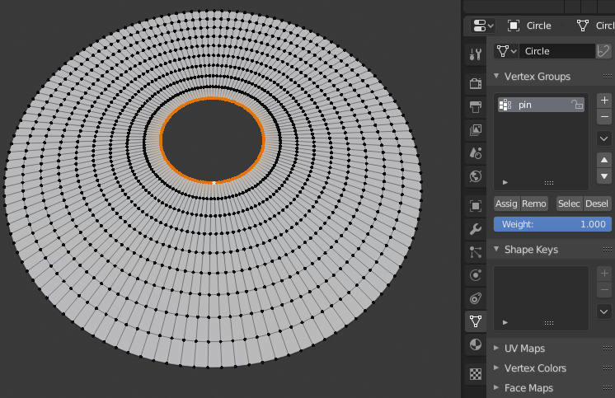
Task: Click Select vertex group vertices
Action: (570, 204)
